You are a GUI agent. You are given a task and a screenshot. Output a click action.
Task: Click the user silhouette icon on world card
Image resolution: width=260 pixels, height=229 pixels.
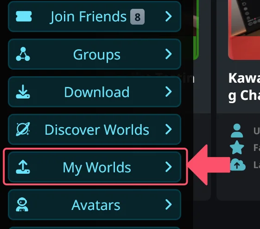click(x=237, y=131)
